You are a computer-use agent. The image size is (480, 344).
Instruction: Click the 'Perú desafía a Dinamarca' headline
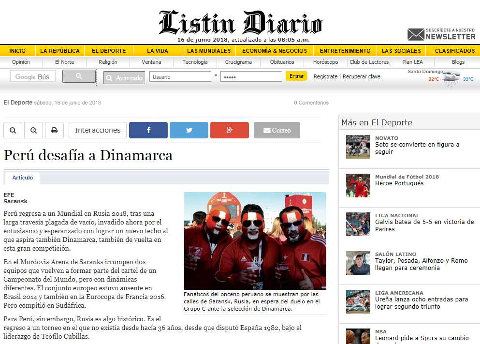click(88, 155)
